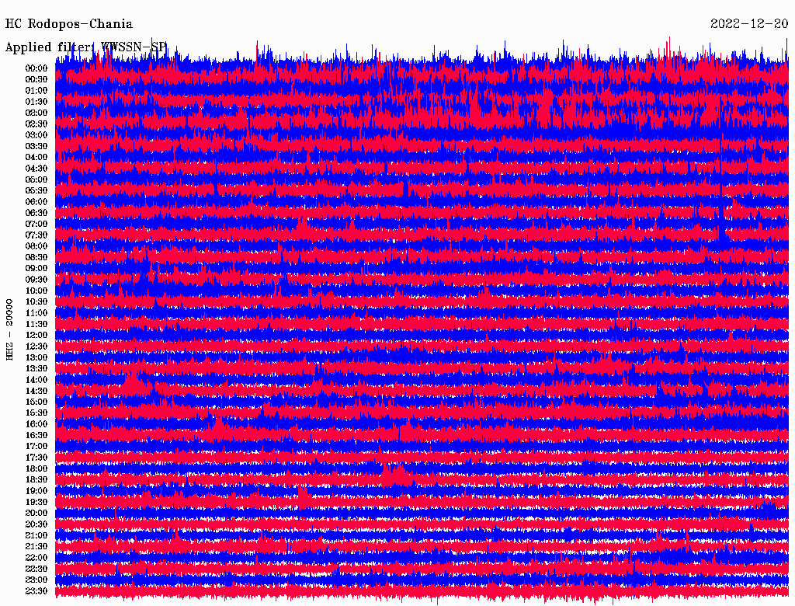The height and width of the screenshot is (606, 795).
Task: Choose the 10:30 time row label
Action: coord(36,302)
